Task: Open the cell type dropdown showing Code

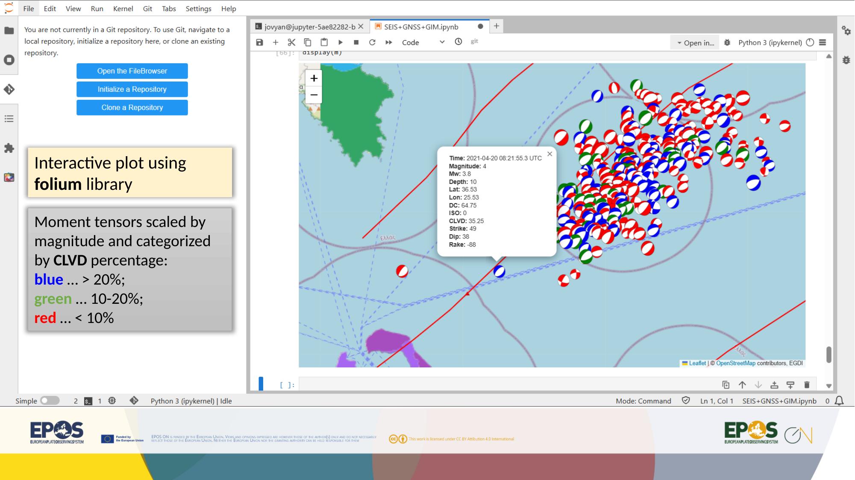Action: coord(423,42)
